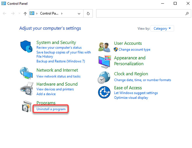Open User Accounts category
Viewport: 192px width, 148px height.
click(x=128, y=43)
